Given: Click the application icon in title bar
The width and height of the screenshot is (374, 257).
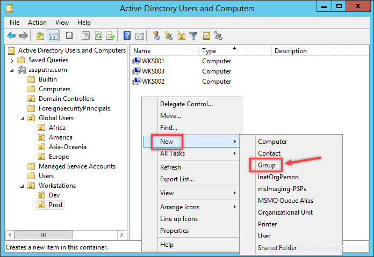Looking at the screenshot, I should [10, 9].
